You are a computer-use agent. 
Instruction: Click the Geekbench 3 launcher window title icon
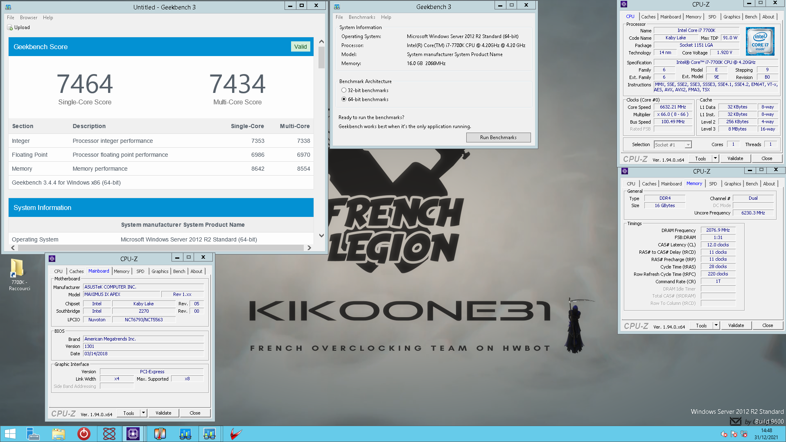click(x=337, y=7)
